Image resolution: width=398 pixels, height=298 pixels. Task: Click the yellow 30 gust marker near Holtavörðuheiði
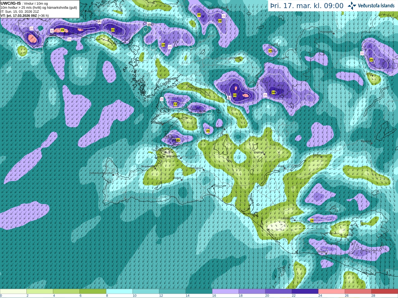pos(199,15)
